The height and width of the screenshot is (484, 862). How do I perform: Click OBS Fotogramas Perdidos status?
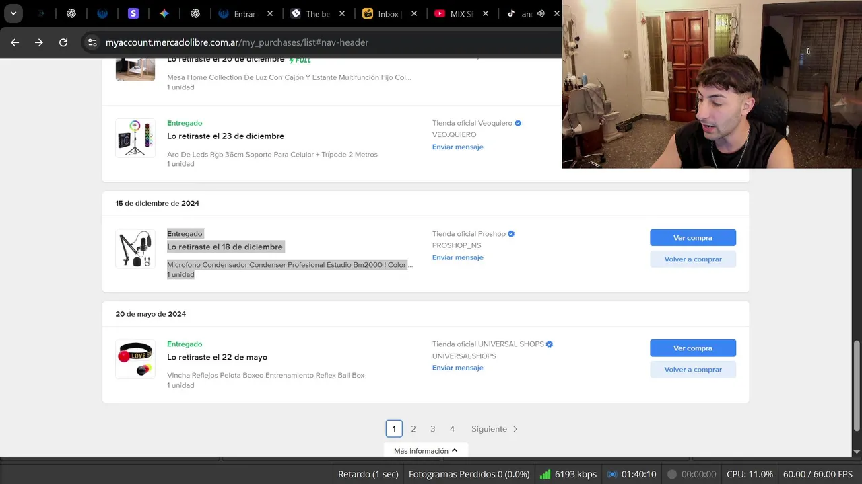pyautogui.click(x=469, y=474)
